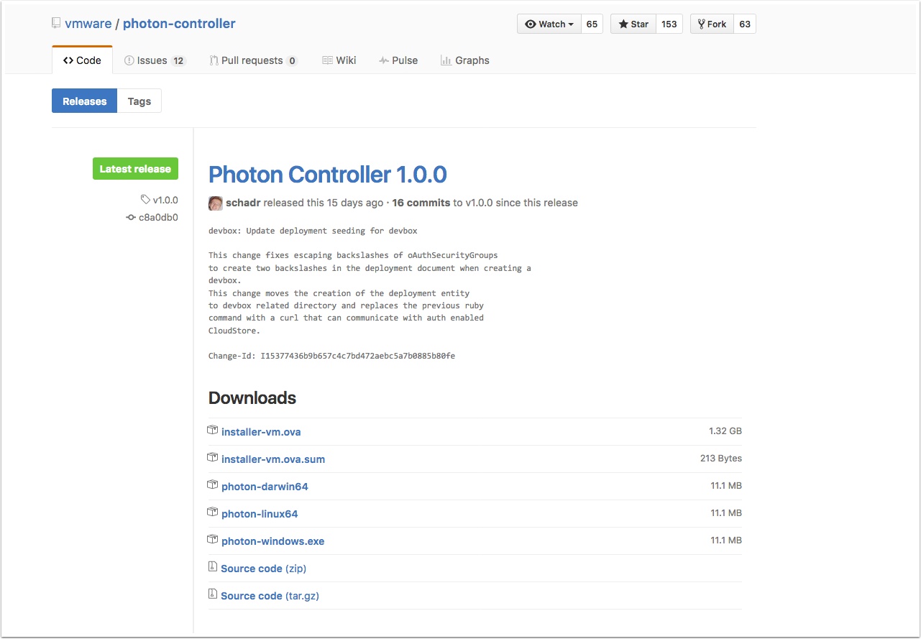
Task: Click the package icon next to photon-linux64
Action: coord(212,512)
